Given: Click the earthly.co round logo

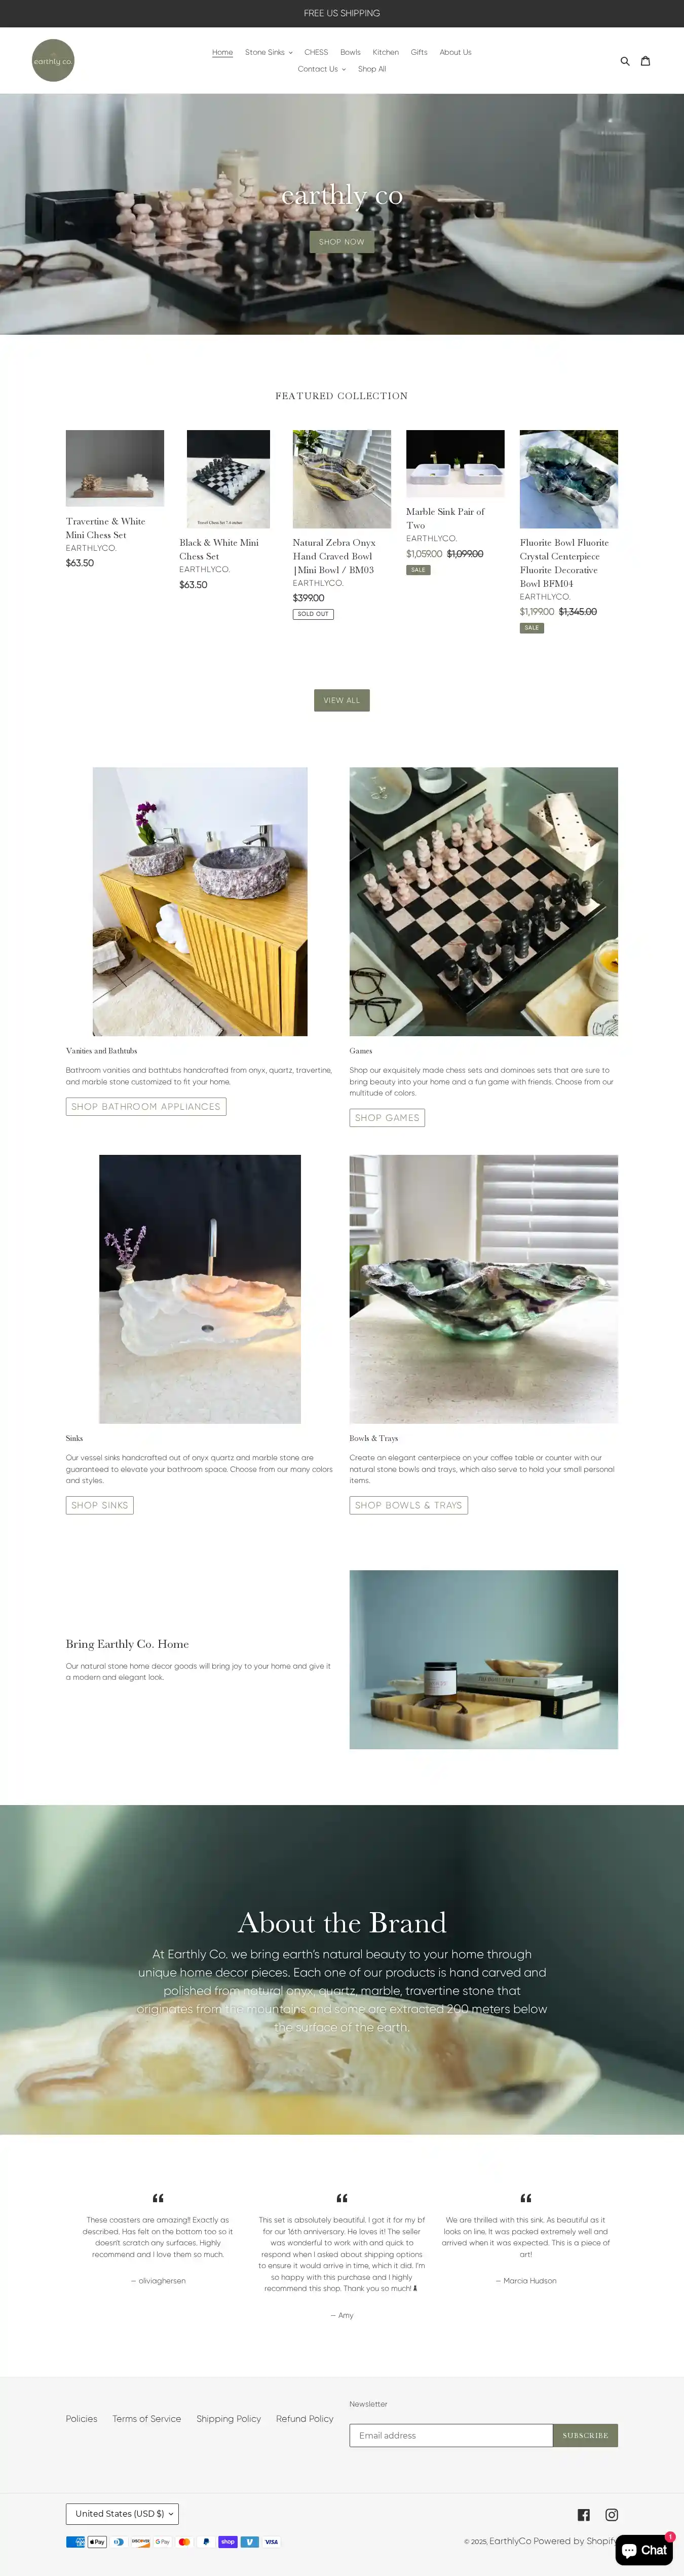Looking at the screenshot, I should tap(53, 61).
